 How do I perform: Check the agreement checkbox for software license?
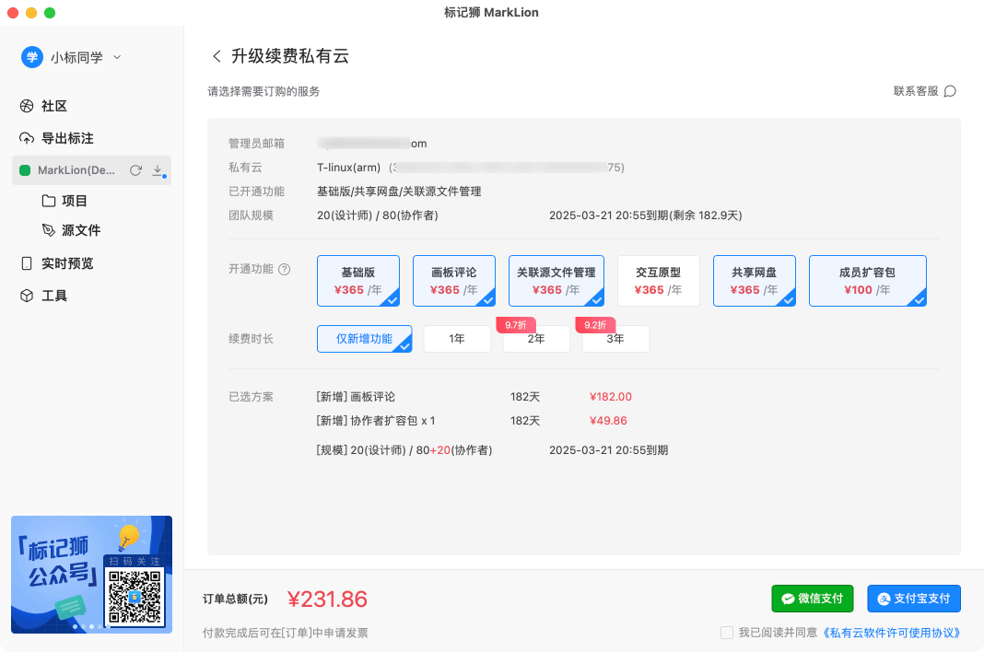pos(726,632)
